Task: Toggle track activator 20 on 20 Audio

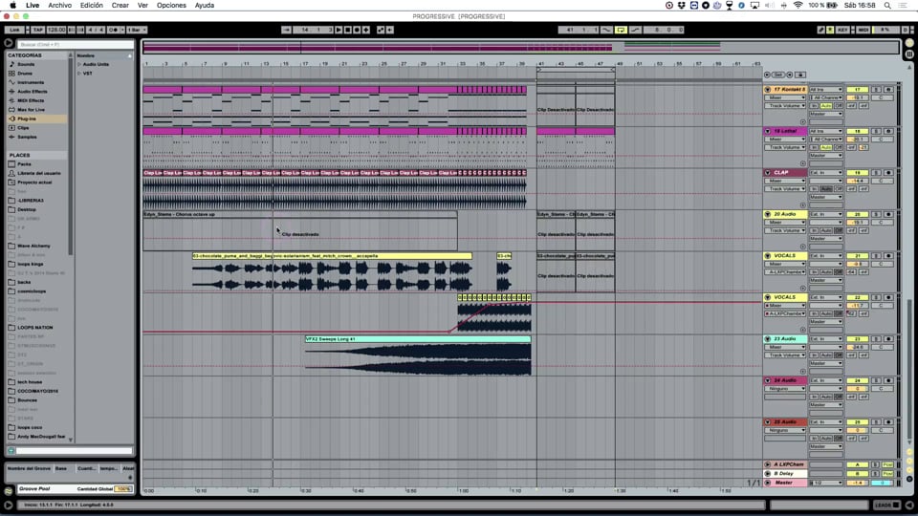Action: [x=857, y=214]
